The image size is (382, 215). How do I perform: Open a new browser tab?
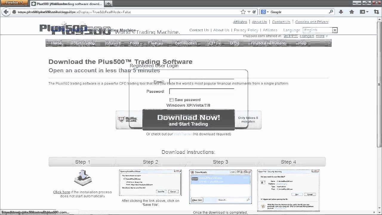[109, 4]
